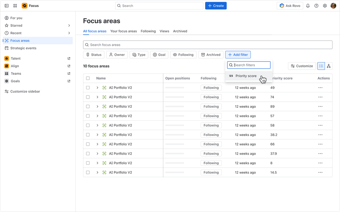
Task: Open actions menu for score 66 row
Action: 320,144
